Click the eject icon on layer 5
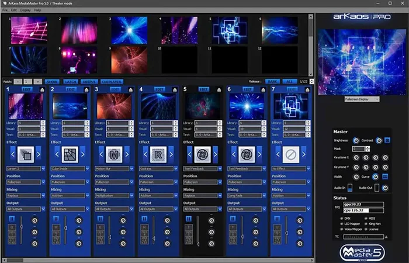 pos(220,89)
